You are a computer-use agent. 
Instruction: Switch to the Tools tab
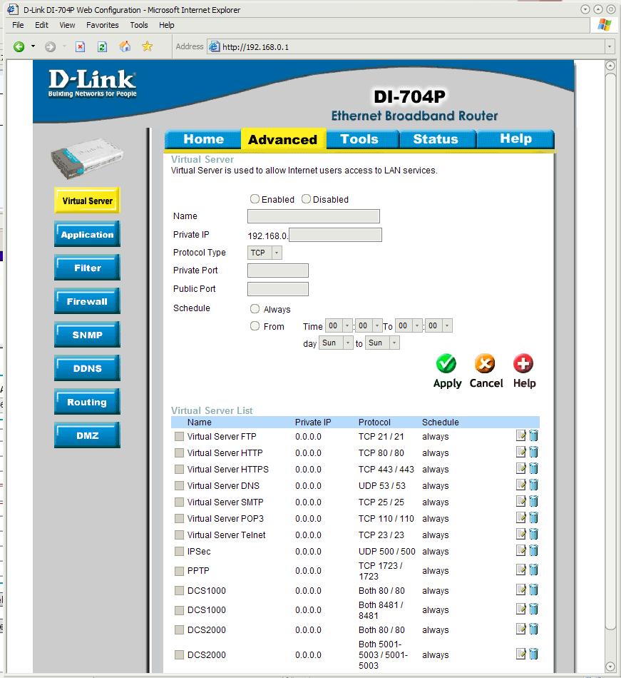pyautogui.click(x=361, y=139)
